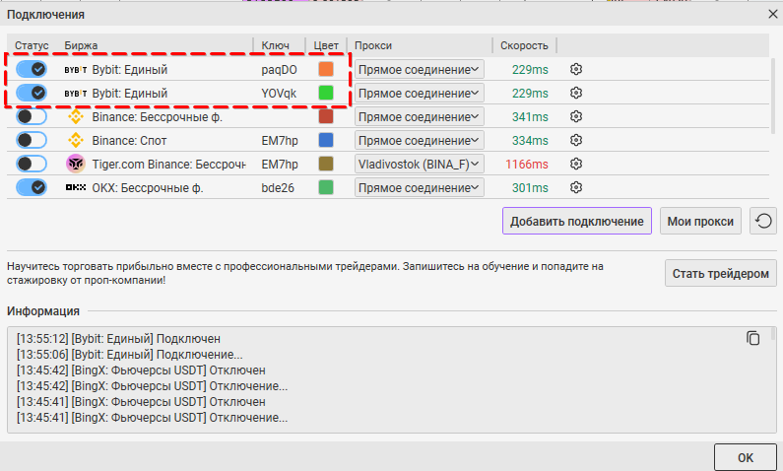The width and height of the screenshot is (783, 471).
Task: Copy log with the clipboard icon
Action: tap(753, 338)
